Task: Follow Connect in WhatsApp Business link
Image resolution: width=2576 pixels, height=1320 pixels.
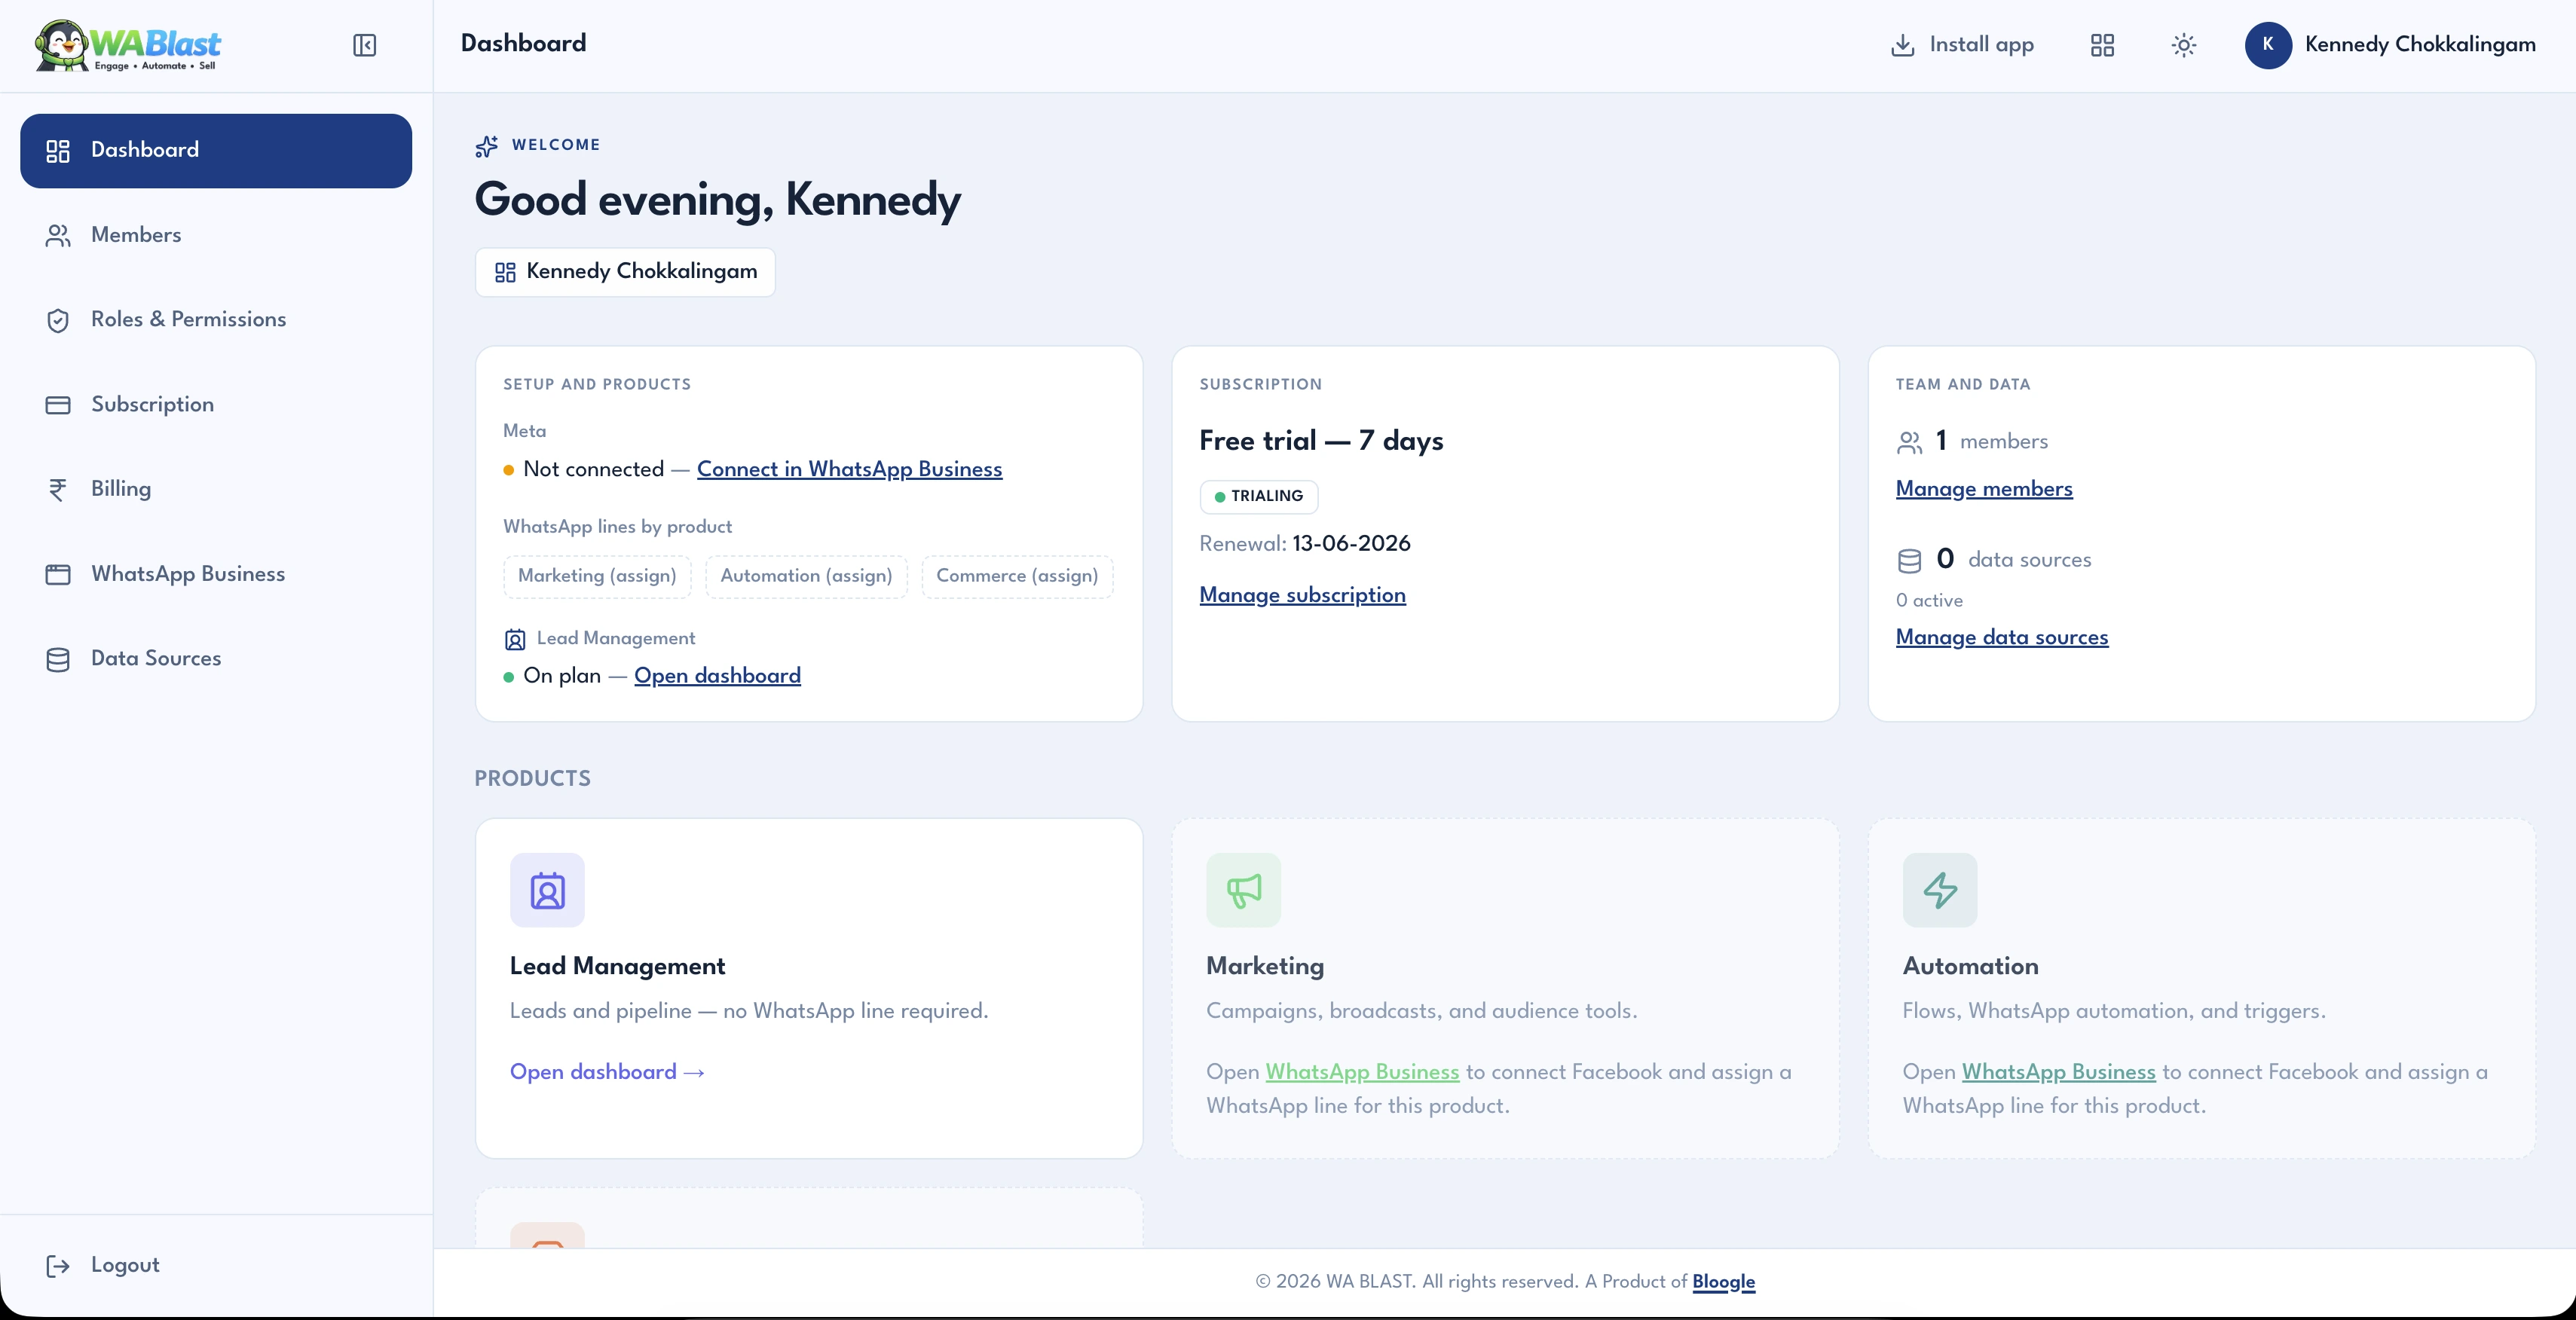Action: coord(849,469)
